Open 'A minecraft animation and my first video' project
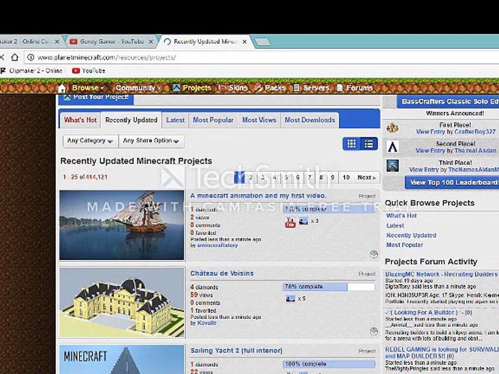This screenshot has width=499, height=374. [258, 196]
